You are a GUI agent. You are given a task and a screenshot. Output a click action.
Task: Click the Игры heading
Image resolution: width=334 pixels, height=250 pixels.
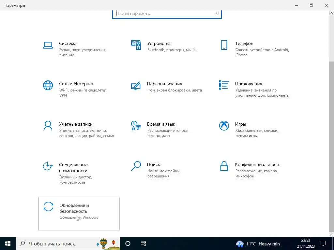[x=241, y=124]
